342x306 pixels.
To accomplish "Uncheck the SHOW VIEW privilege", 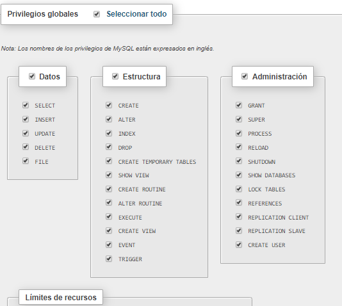I will [109, 175].
